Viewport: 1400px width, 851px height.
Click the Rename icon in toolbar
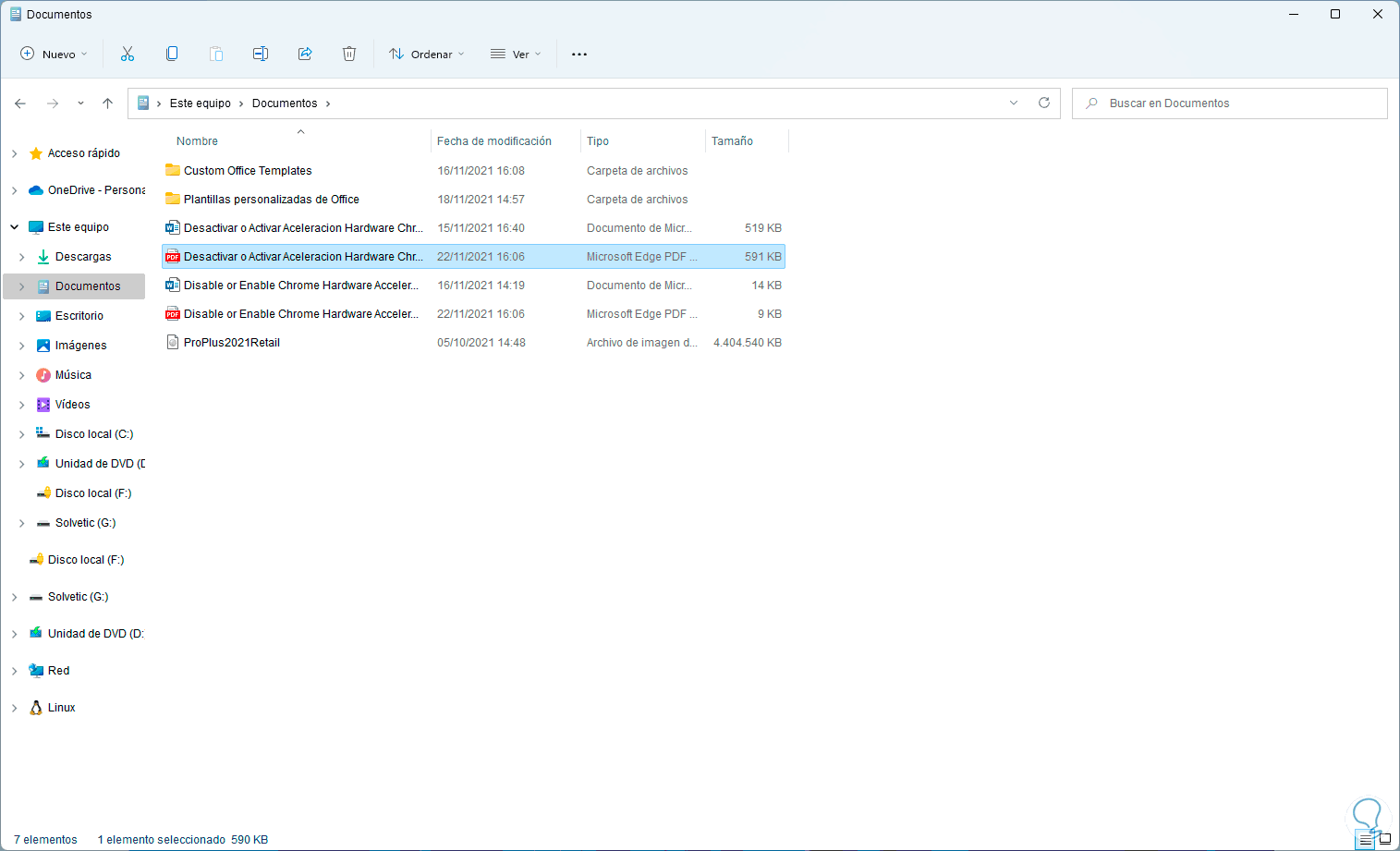[261, 54]
